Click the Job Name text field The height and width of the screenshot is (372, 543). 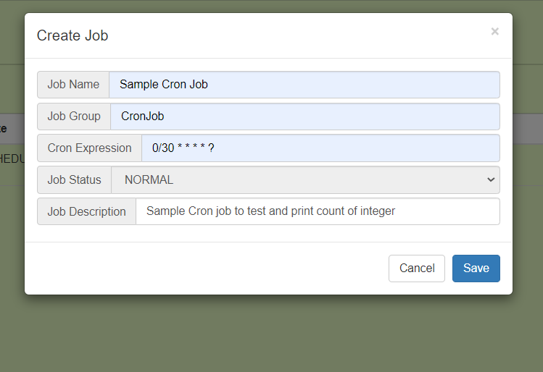(304, 85)
